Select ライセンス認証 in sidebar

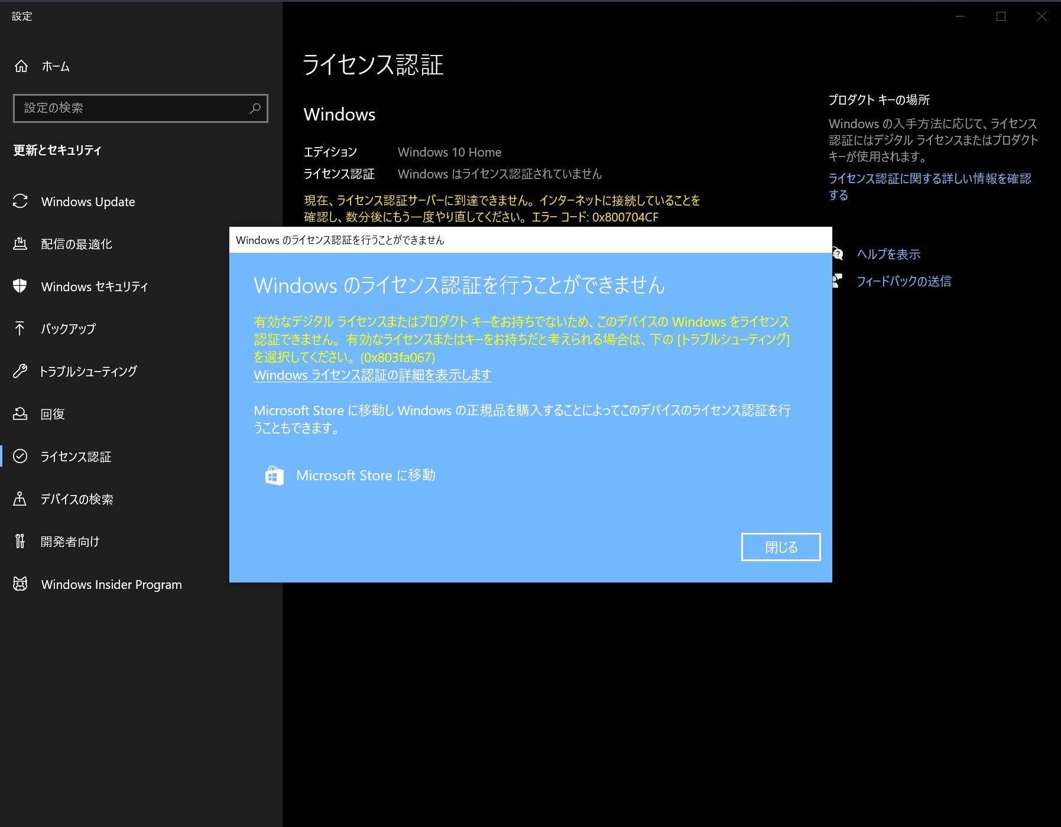tap(76, 457)
